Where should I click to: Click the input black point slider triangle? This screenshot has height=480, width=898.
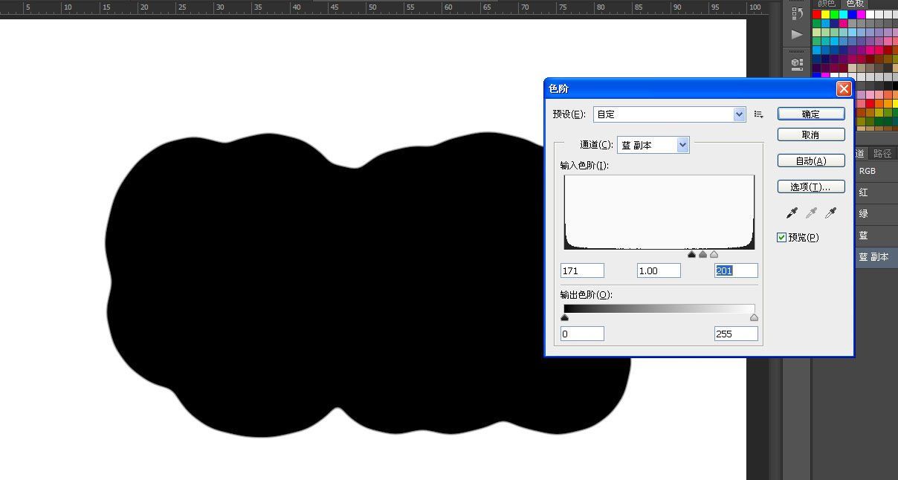[692, 254]
